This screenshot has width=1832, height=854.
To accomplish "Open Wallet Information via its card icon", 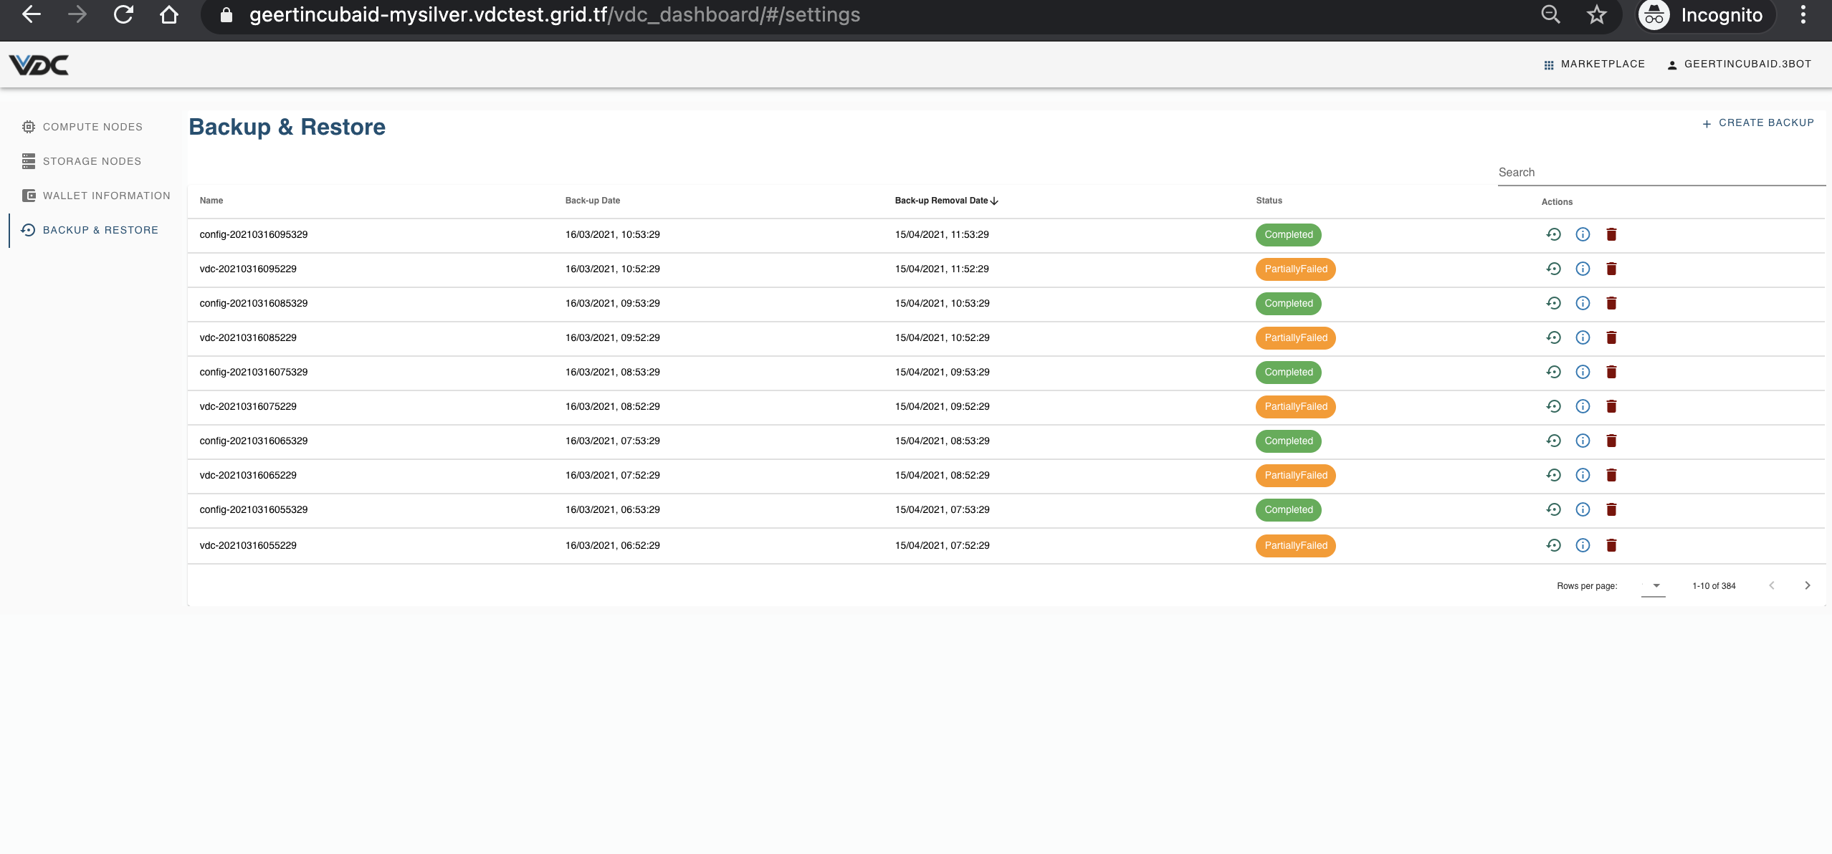I will pyautogui.click(x=29, y=194).
